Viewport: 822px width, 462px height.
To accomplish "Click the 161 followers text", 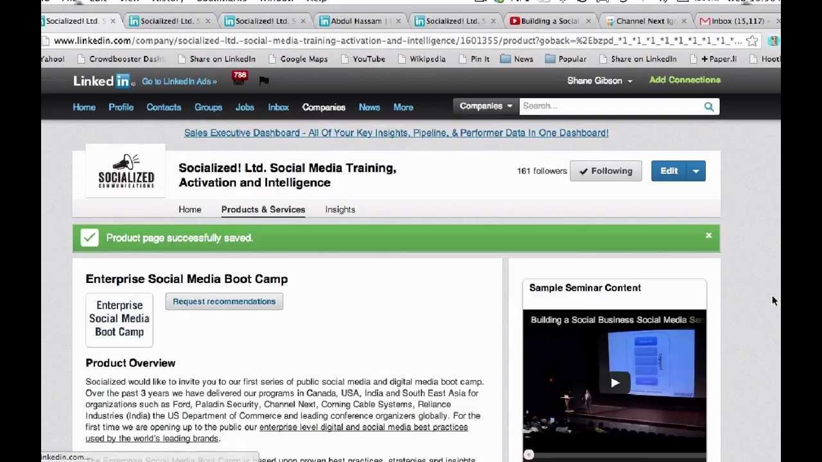I will pyautogui.click(x=542, y=171).
